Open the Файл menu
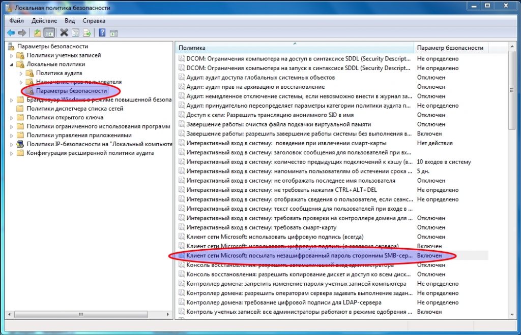 (16, 20)
